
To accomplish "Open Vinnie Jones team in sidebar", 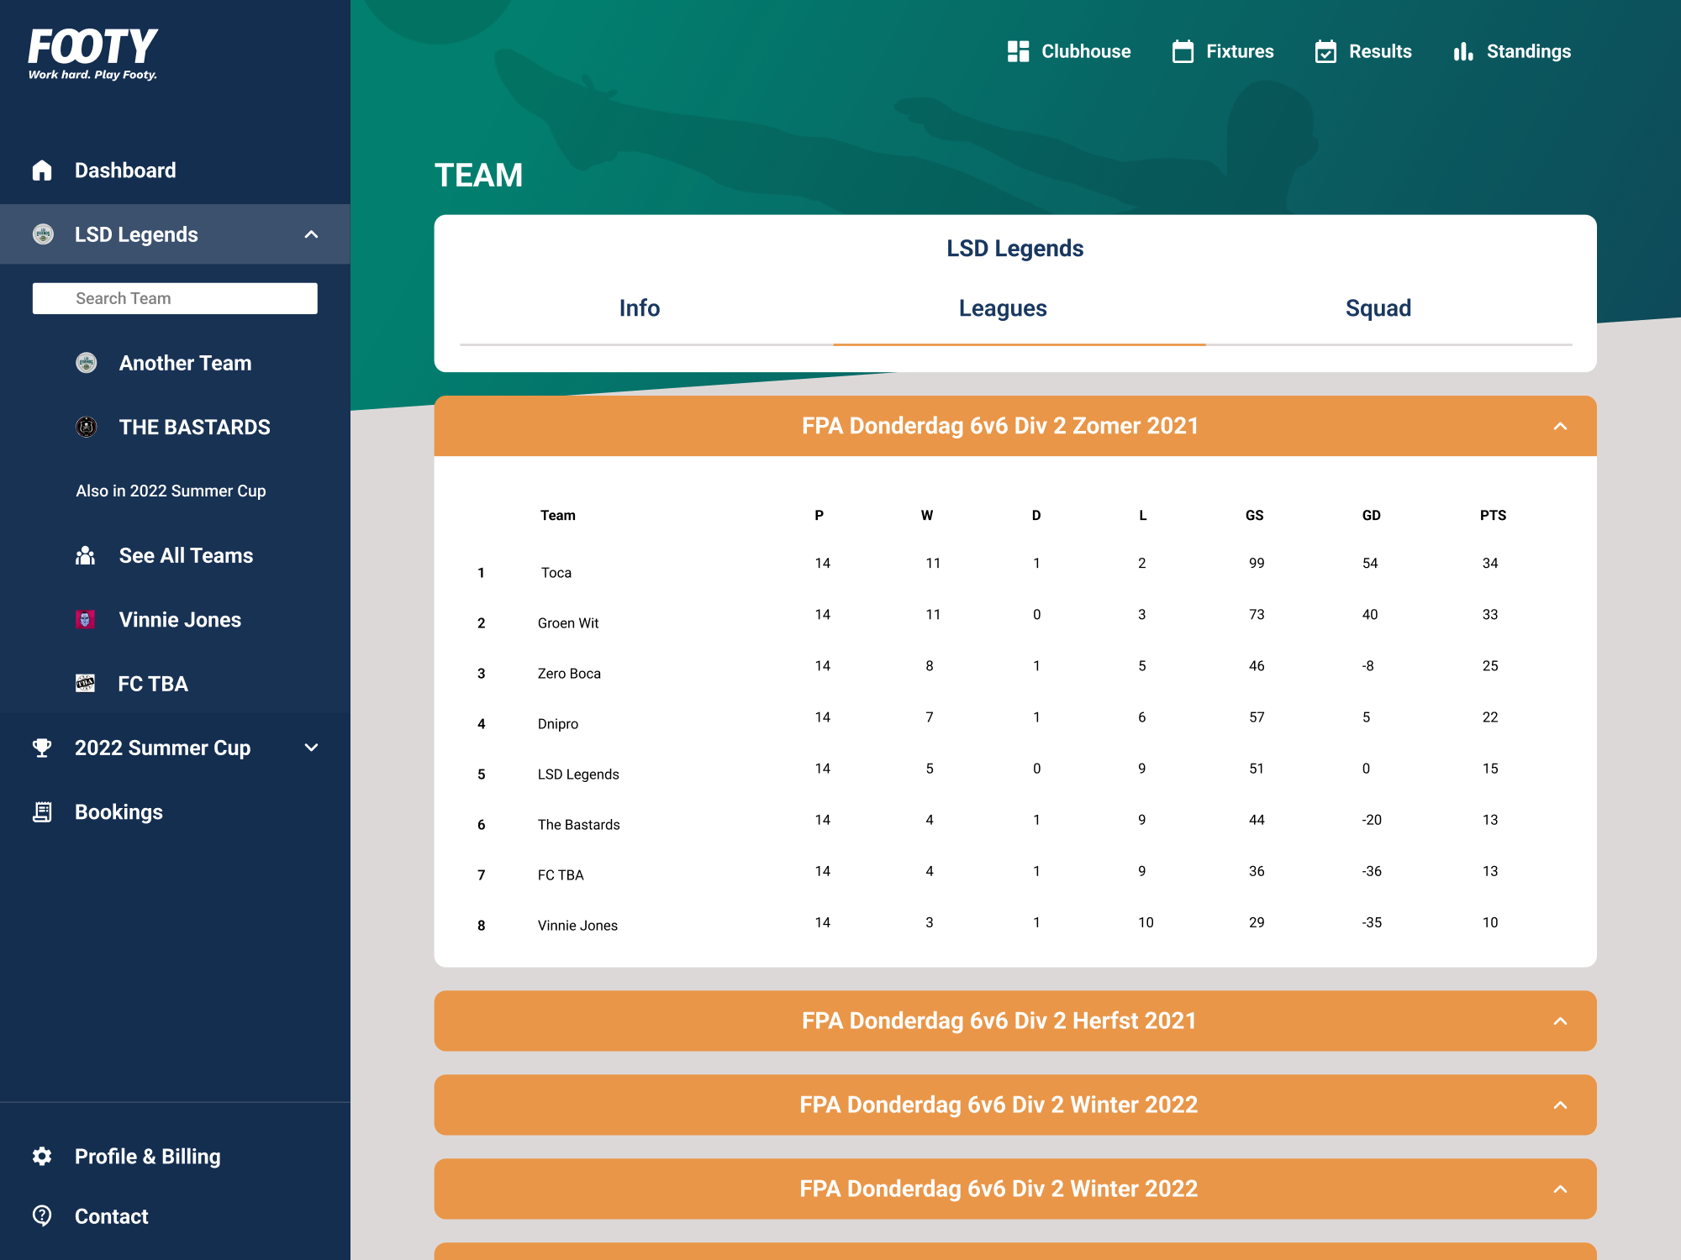I will tap(179, 620).
